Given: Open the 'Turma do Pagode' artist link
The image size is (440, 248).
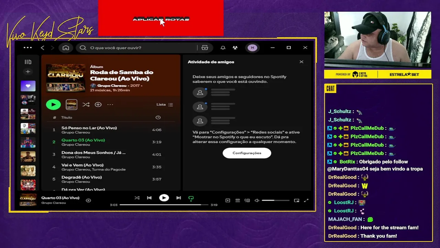Looking at the screenshot, I should tap(109, 169).
